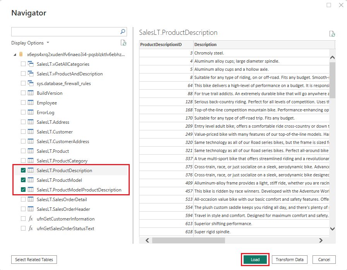Uncheck the SalesLT.ProductModel checkbox
This screenshot has width=347, height=270.
[x=23, y=180]
